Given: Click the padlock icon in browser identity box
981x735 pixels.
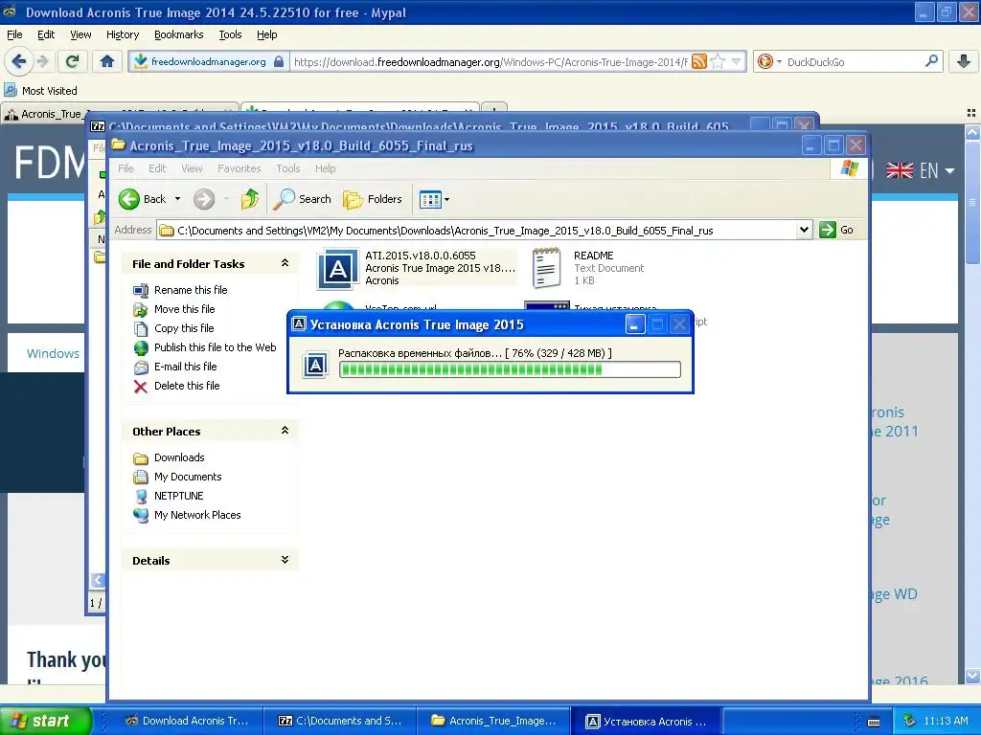Looking at the screenshot, I should (x=279, y=61).
